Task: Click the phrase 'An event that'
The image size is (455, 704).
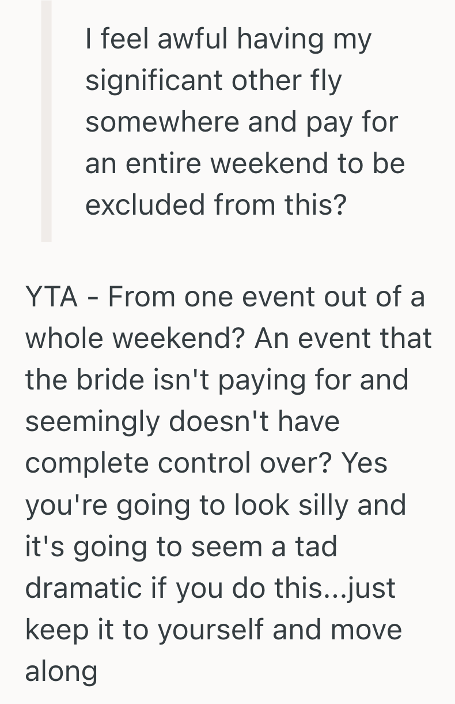Action: (343, 339)
